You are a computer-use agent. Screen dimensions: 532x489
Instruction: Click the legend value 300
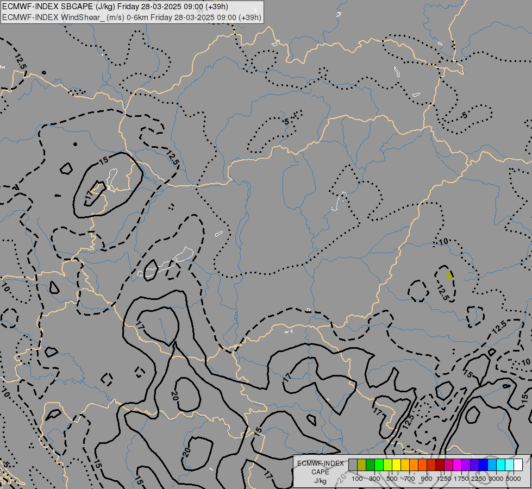(x=374, y=479)
